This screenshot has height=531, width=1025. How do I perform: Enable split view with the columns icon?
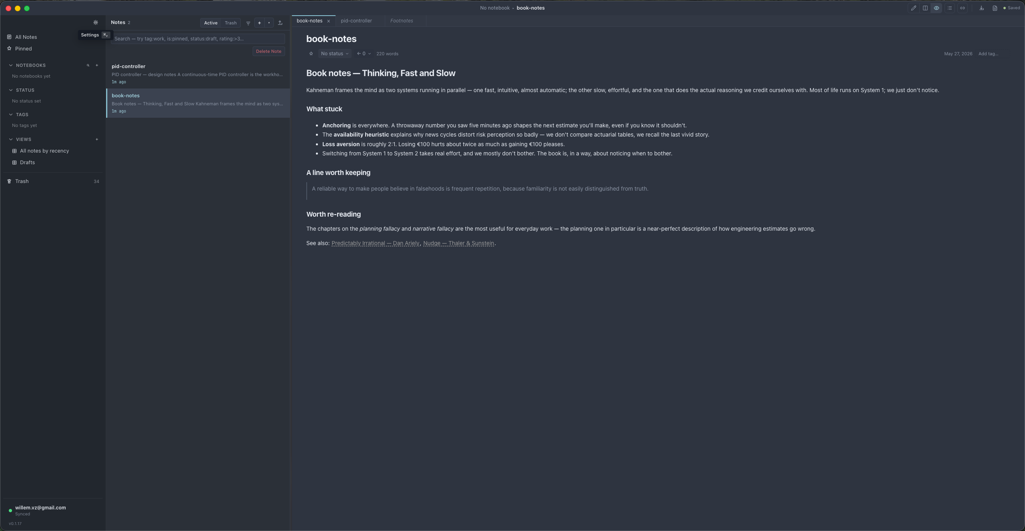(x=925, y=8)
